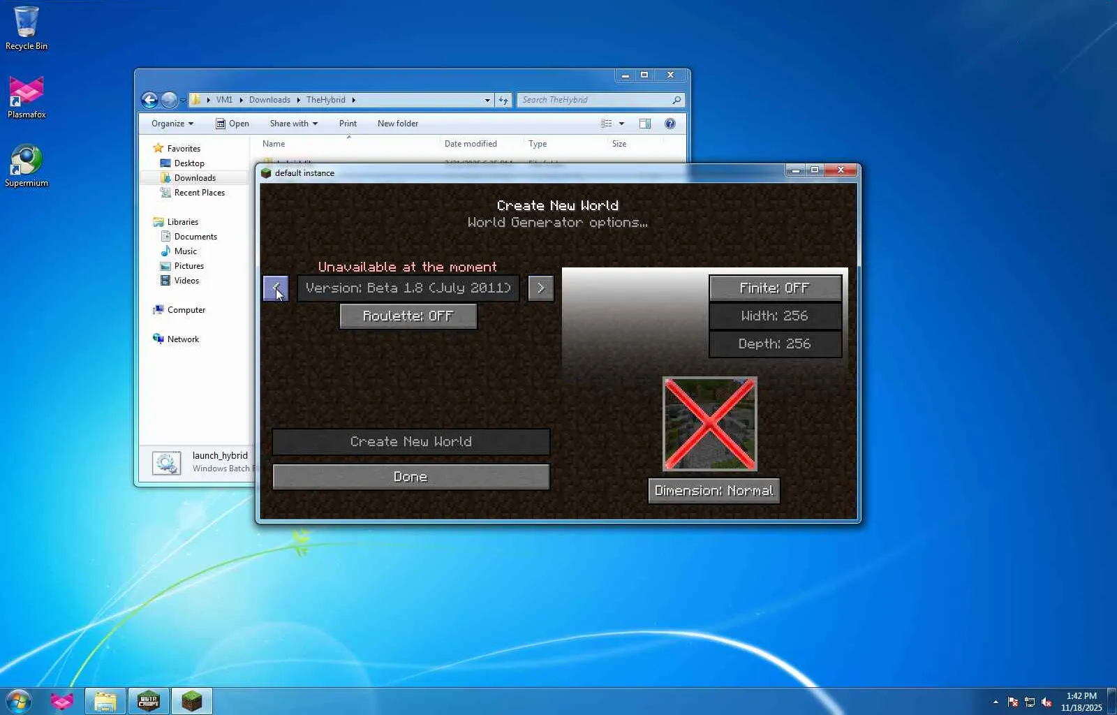Click the crossed-out world preview thumbnail
Image resolution: width=1117 pixels, height=715 pixels.
coord(709,424)
